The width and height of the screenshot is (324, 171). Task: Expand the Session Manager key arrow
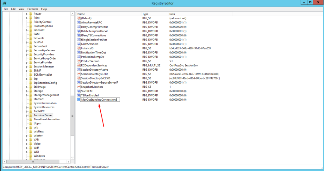[x=27, y=66]
